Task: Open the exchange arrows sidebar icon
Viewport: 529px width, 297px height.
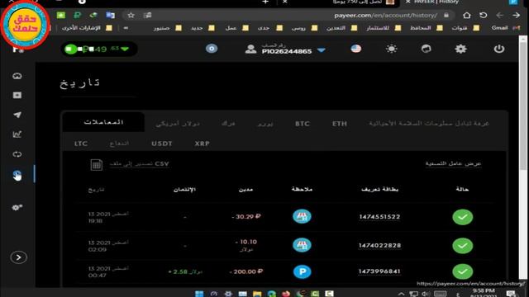Action: 17,154
